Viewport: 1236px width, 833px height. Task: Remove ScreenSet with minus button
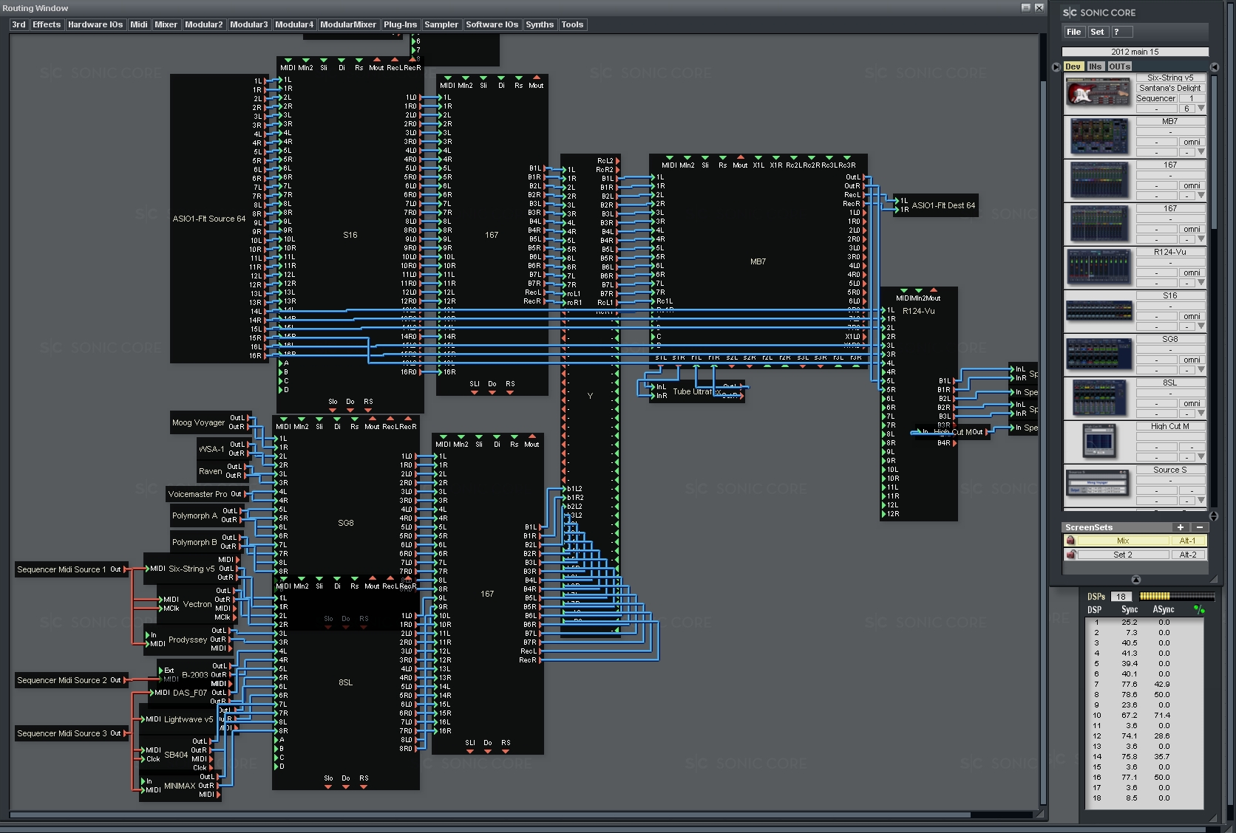tap(1199, 527)
